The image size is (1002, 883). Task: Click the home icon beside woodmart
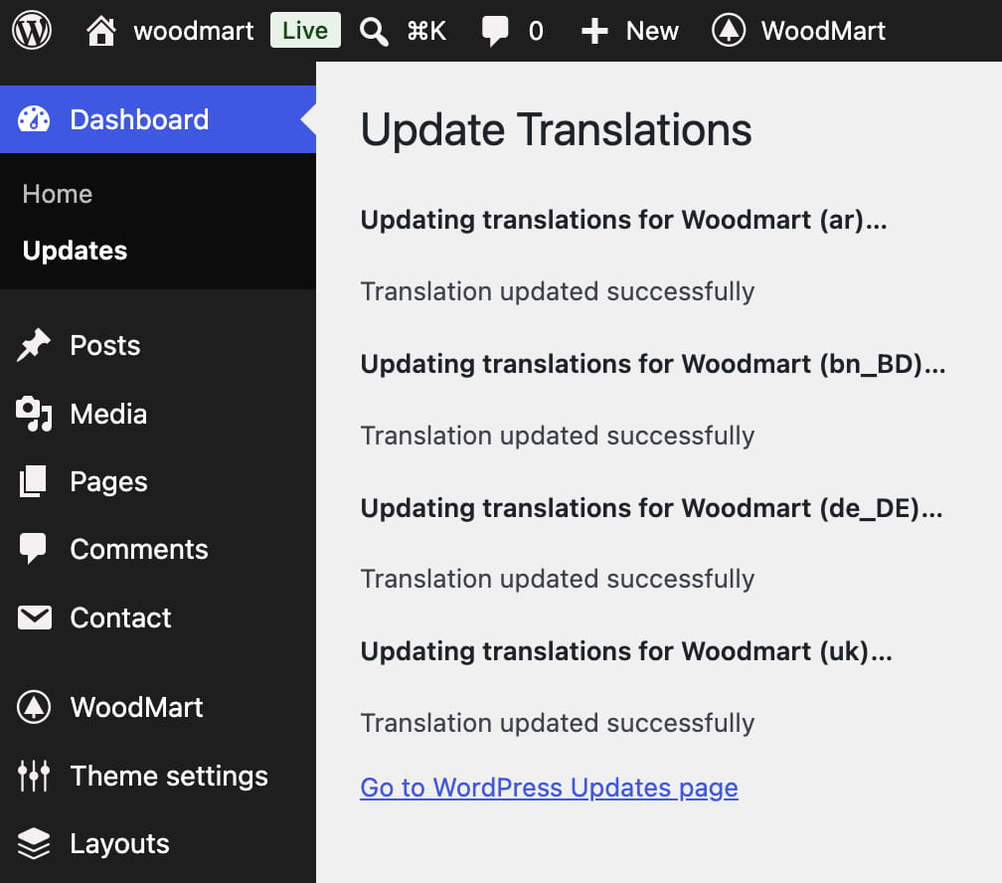(x=101, y=30)
